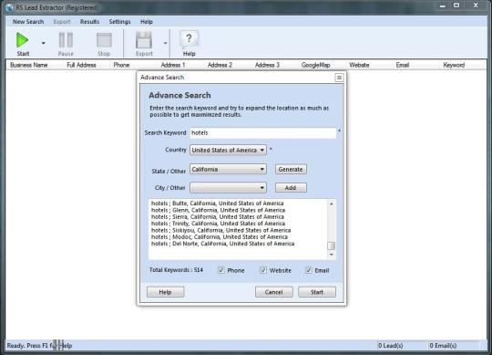The width and height of the screenshot is (492, 355).
Task: Select the 'hotels ; Glenn, California' line
Action: (218, 210)
